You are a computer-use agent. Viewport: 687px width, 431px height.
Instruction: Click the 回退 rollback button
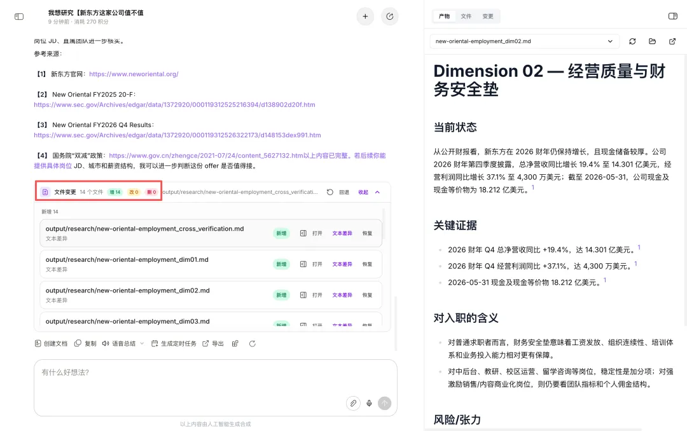[x=338, y=192]
